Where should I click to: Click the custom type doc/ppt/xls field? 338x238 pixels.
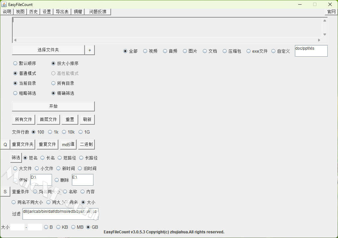(x=311, y=51)
